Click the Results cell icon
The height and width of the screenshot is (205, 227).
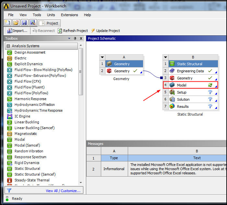tap(172, 107)
